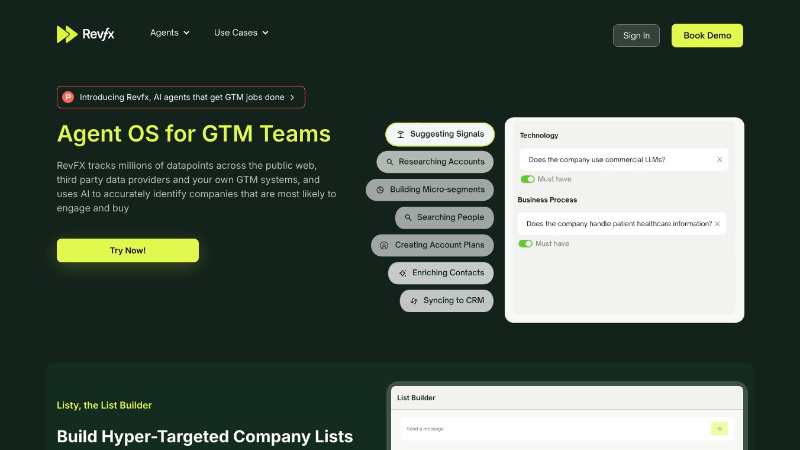Click the Building Micro-segments pie icon
800x450 pixels.
tap(380, 190)
